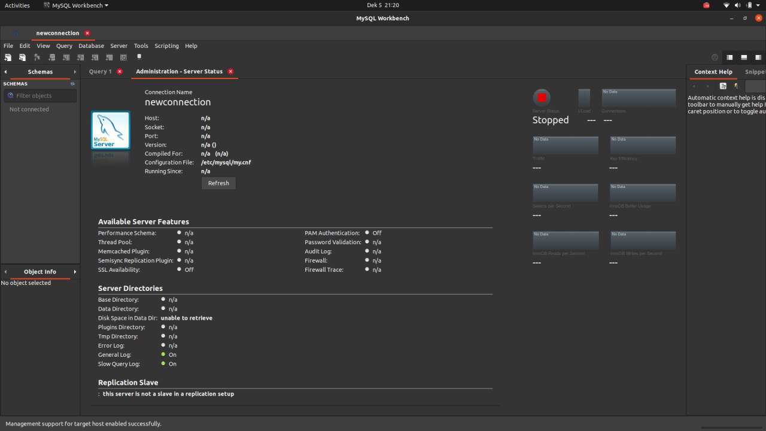This screenshot has width=766, height=431.
Task: Click the create new function toolbar icon
Action: (109, 57)
